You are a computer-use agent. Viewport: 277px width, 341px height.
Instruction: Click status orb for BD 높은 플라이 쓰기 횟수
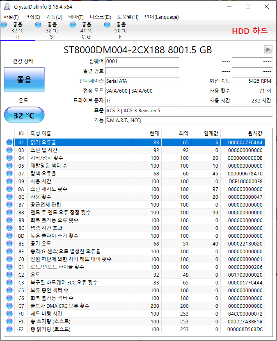click(x=9, y=236)
